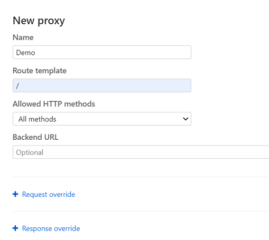269x240 pixels.
Task: Click the All methods selected value text
Action: point(38,119)
